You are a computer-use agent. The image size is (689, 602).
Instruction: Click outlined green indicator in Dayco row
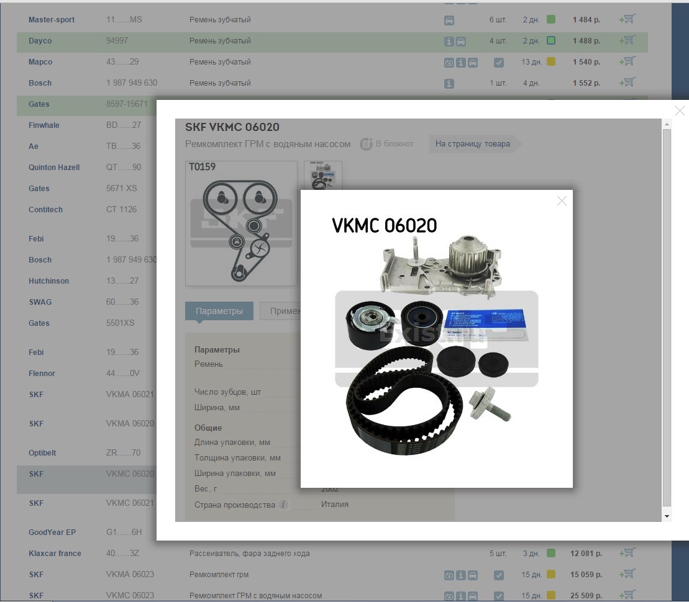click(551, 40)
